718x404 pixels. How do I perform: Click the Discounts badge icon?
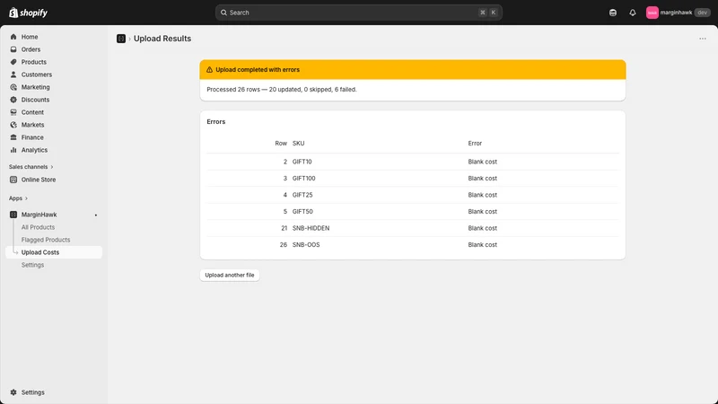point(13,100)
